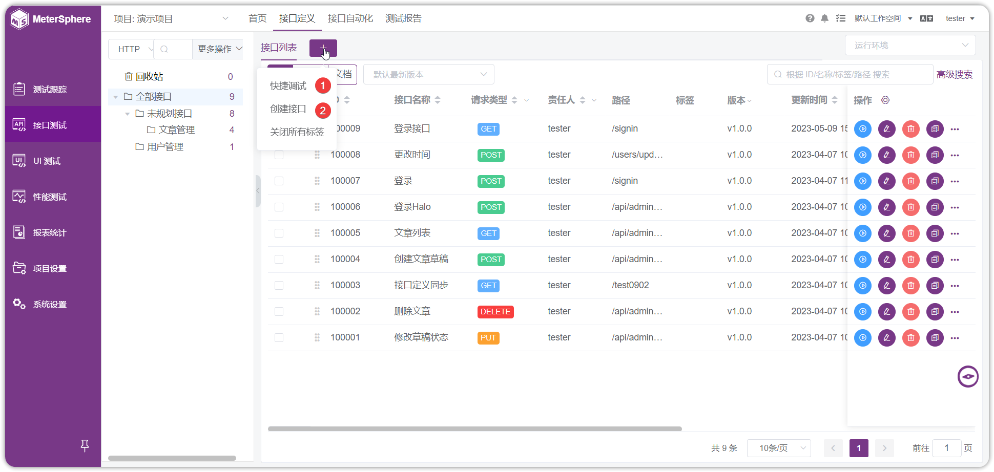
Task: Open the task list icon
Action: coord(841,18)
